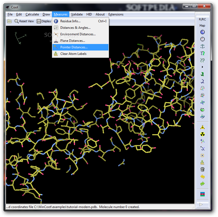The image size is (218, 217).
Task: Expand side toolbar with bottom play arrow
Action: pos(203,205)
